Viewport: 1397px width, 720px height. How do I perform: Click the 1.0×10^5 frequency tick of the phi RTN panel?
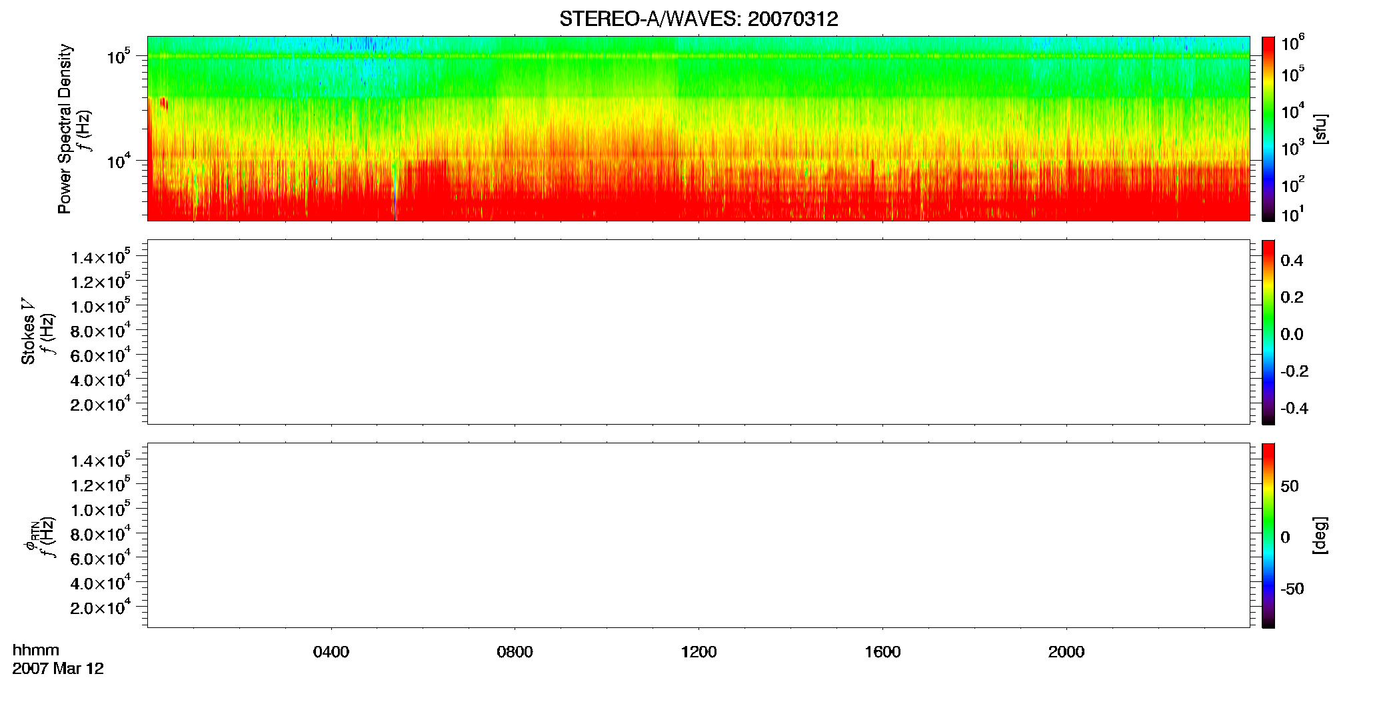pyautogui.click(x=101, y=509)
